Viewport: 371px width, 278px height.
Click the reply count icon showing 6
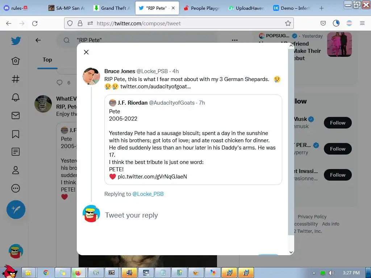(x=60, y=83)
